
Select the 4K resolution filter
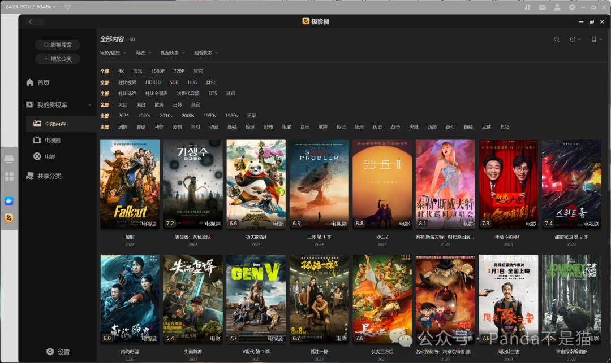pos(121,71)
